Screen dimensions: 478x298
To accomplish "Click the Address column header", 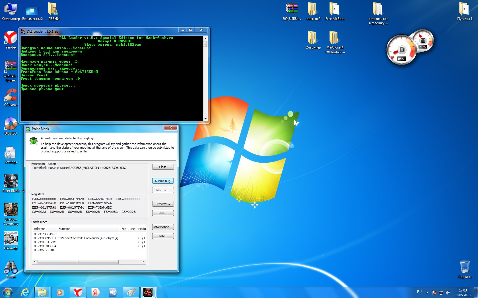I will pos(45,229).
